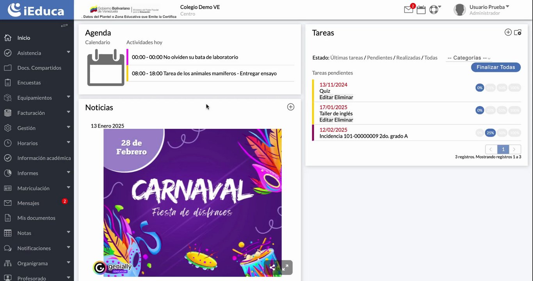Set Taller de inglés to 50%
The width and height of the screenshot is (533, 281).
point(502,110)
